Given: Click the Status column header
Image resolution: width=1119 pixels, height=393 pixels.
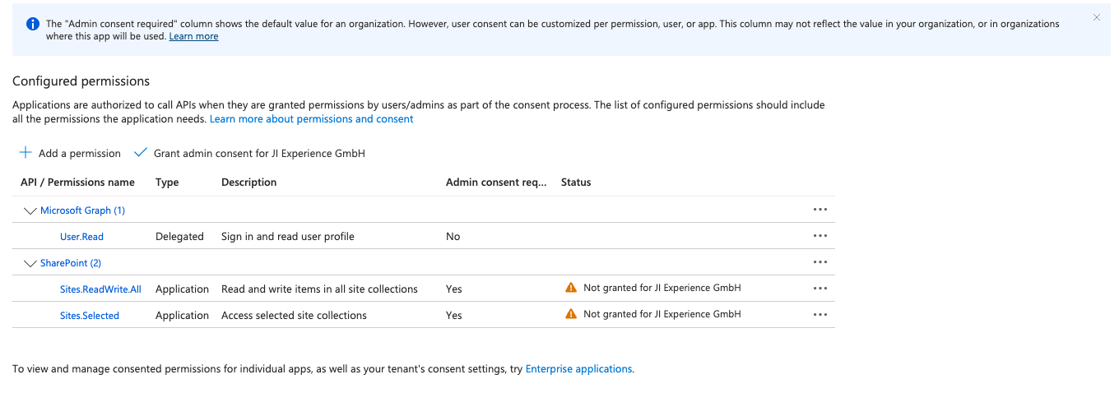Looking at the screenshot, I should coord(576,183).
